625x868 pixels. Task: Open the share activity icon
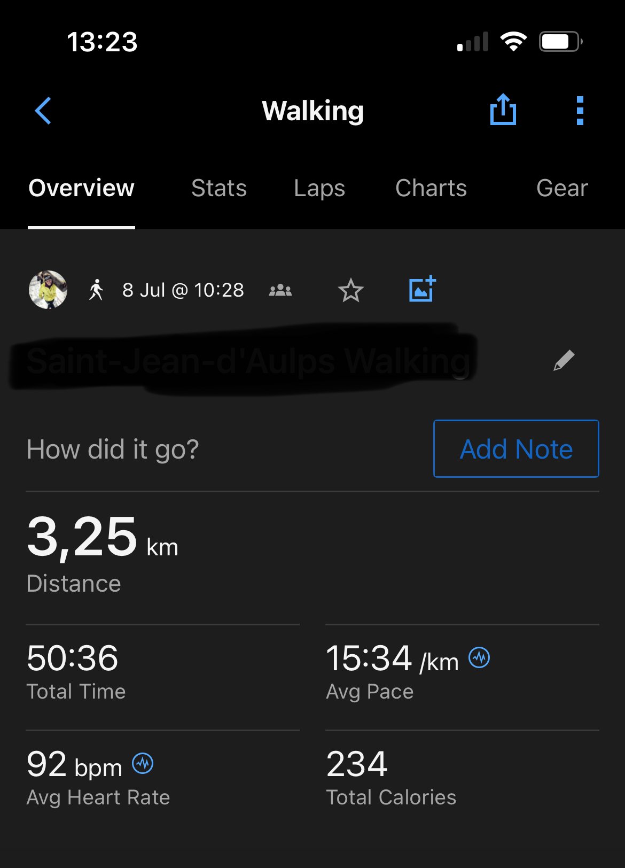503,110
